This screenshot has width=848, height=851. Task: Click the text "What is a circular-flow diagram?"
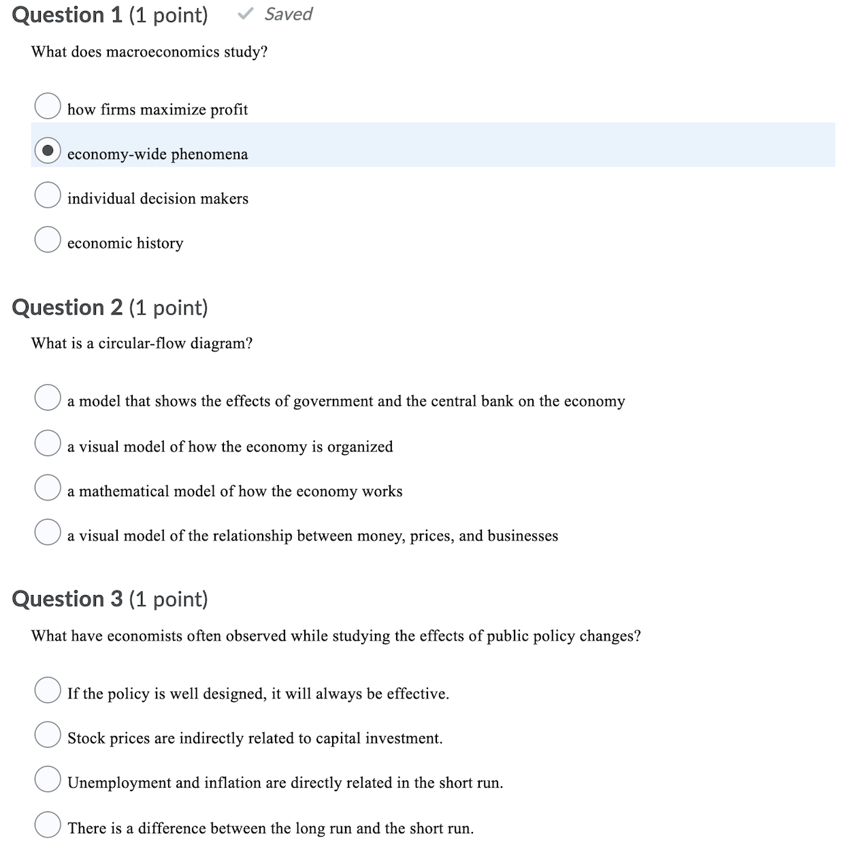pyautogui.click(x=142, y=343)
